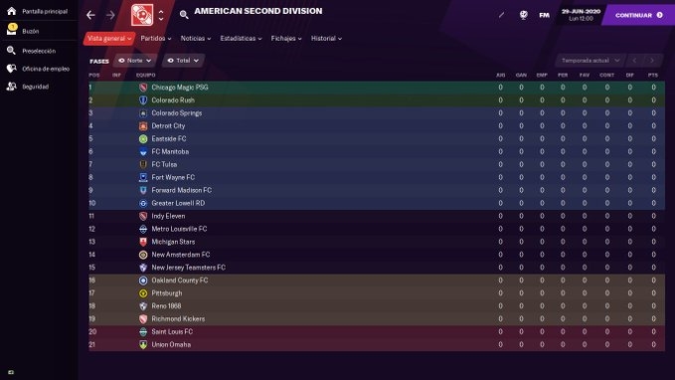Go to the next season arrow
The image size is (675, 380).
click(x=652, y=61)
